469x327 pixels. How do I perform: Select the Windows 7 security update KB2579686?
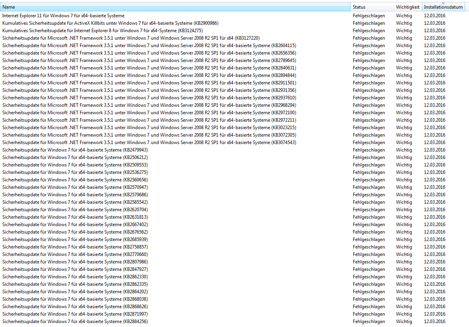pyautogui.click(x=75, y=195)
